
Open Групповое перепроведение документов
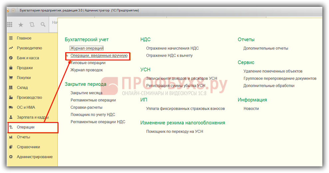[x=280, y=79]
